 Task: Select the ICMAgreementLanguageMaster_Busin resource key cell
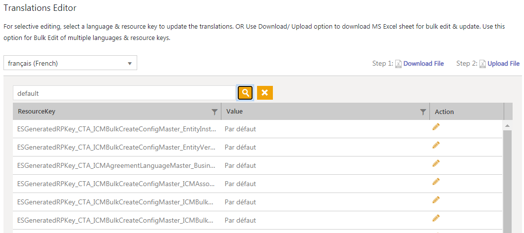tap(116, 165)
